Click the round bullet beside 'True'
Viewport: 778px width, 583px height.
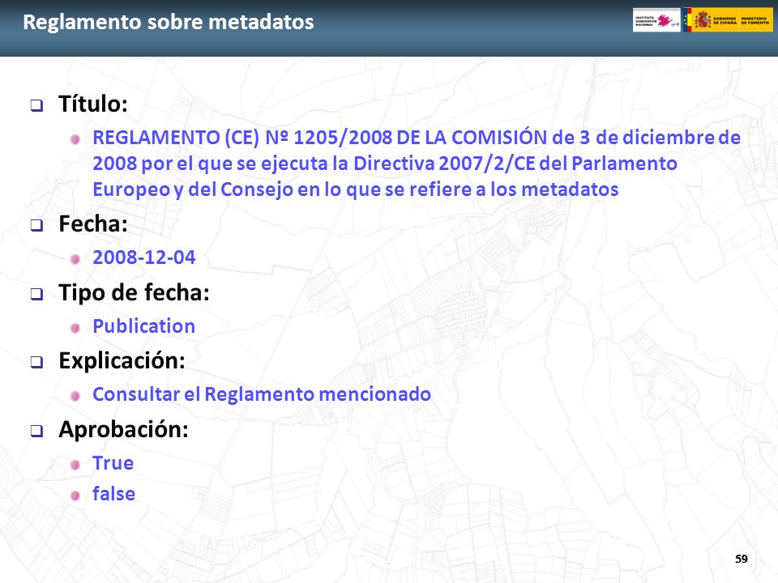click(x=75, y=465)
